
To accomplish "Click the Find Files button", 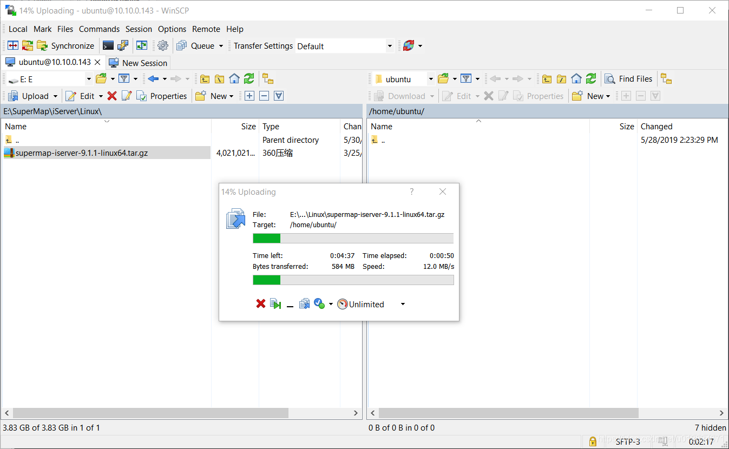I will coord(628,79).
